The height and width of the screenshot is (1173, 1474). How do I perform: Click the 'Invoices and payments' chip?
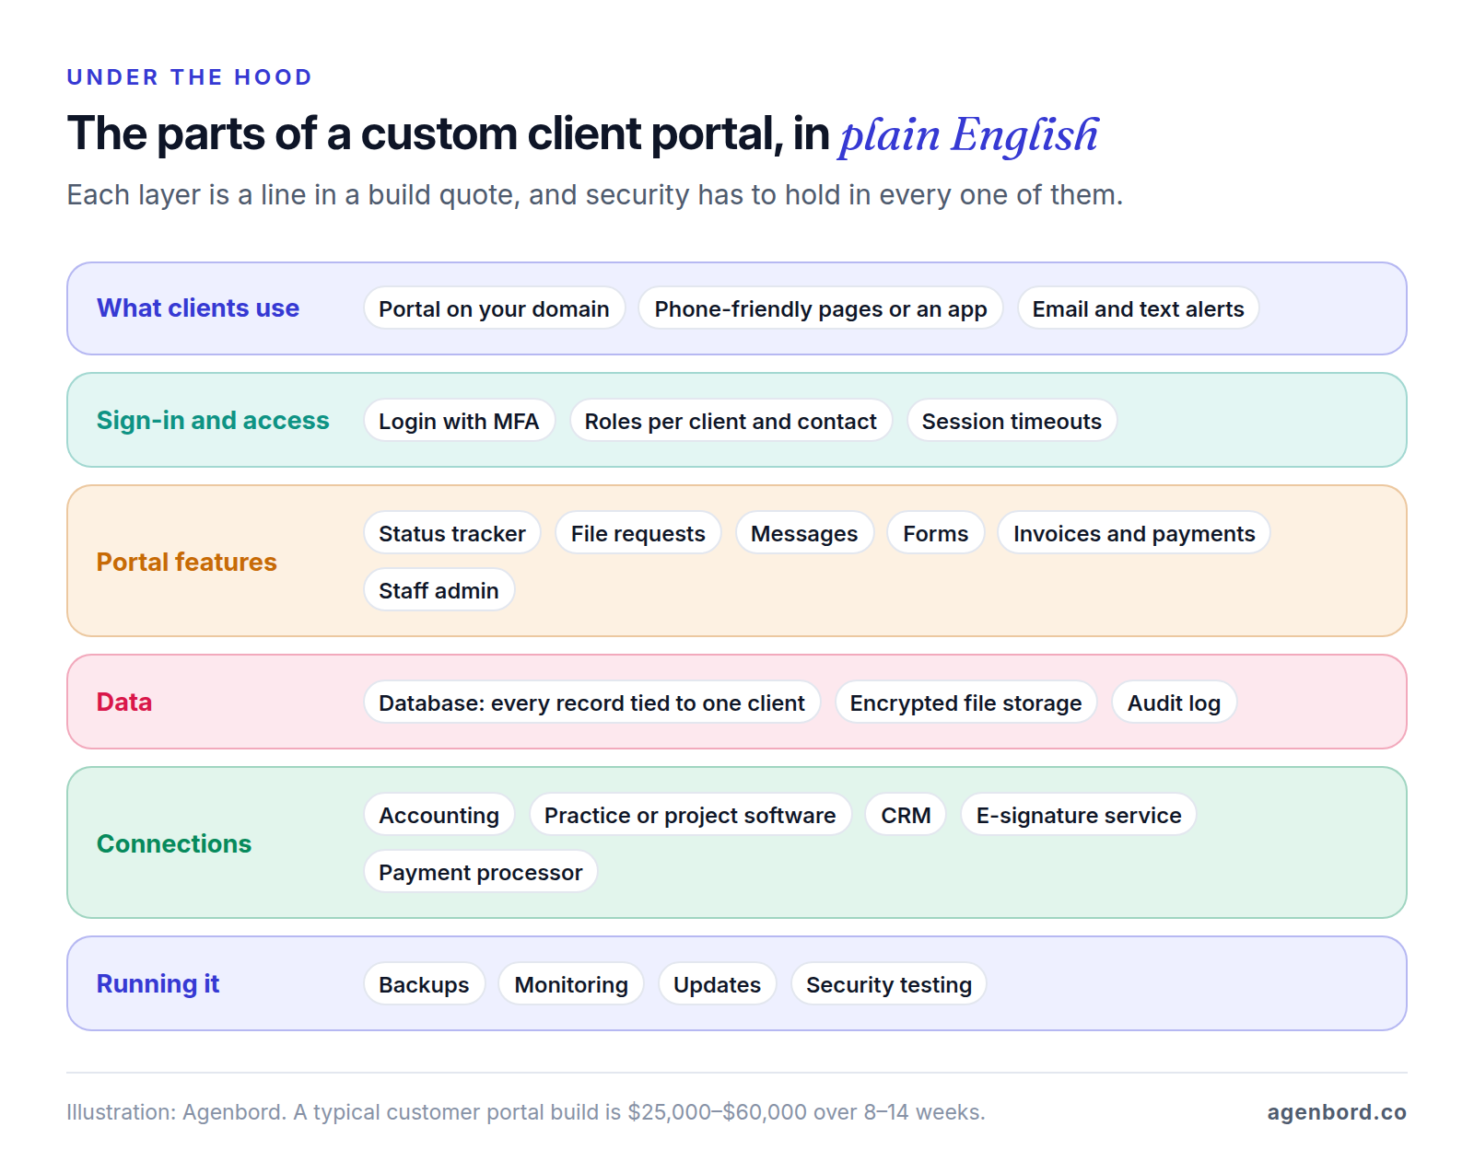point(1134,533)
